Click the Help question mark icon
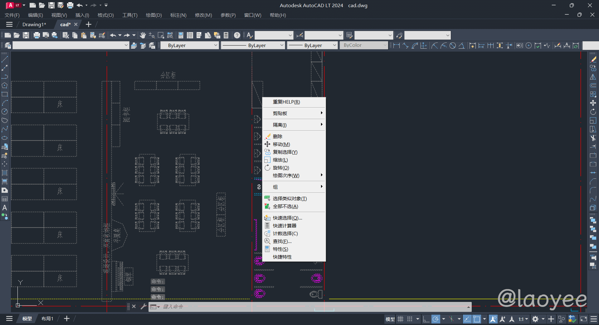The height and width of the screenshot is (325, 599). click(237, 35)
